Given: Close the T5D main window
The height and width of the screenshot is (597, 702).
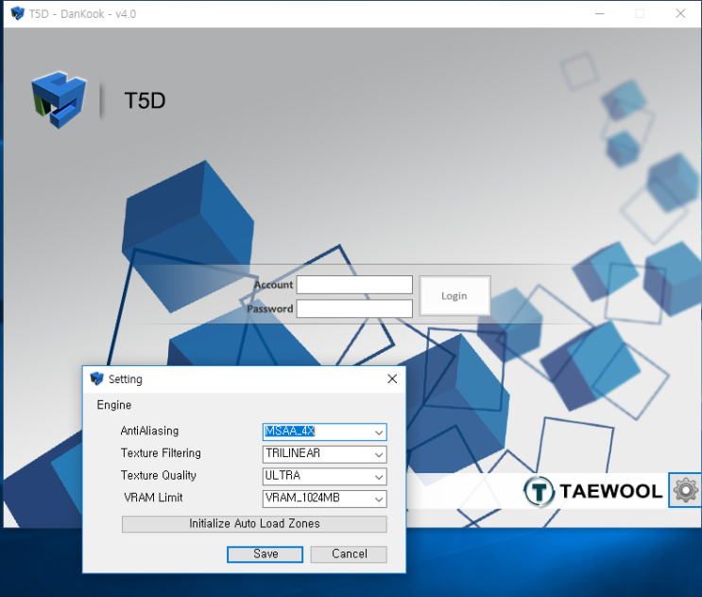Looking at the screenshot, I should pyautogui.click(x=680, y=14).
